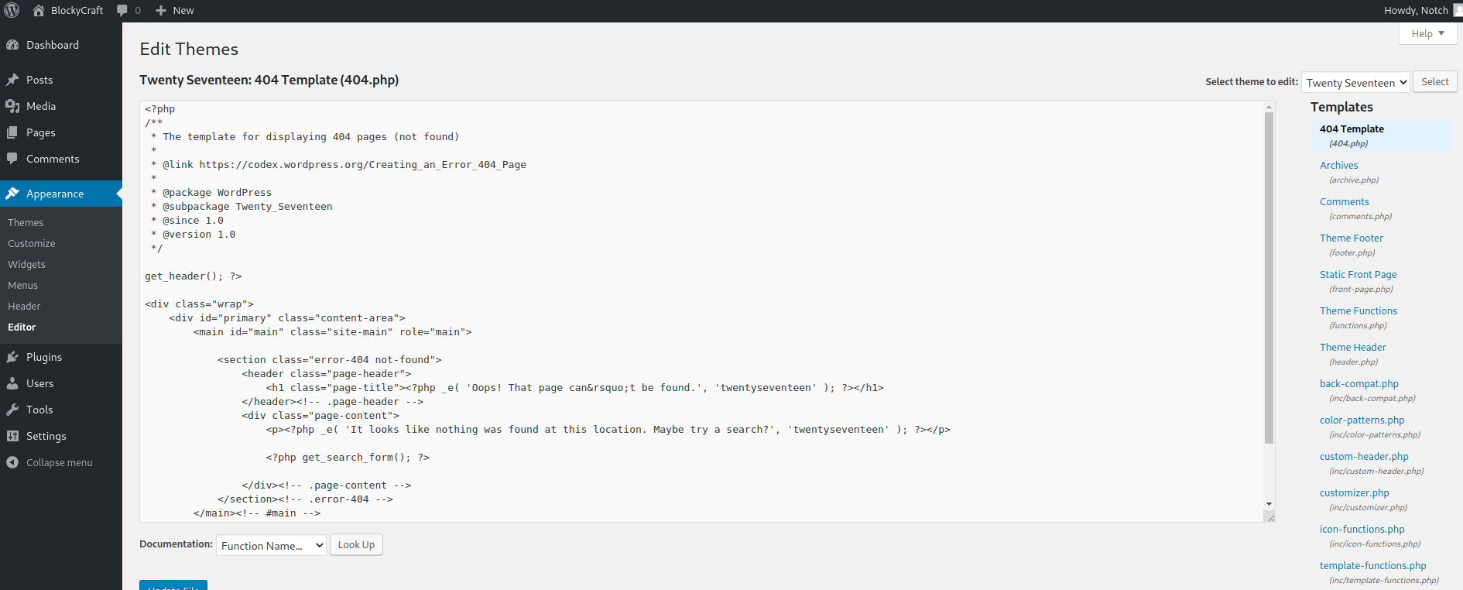
Task: Open Header submenu item
Action: tap(24, 306)
